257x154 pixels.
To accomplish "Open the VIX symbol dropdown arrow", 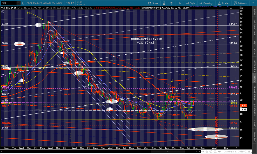I will pos(18,3).
